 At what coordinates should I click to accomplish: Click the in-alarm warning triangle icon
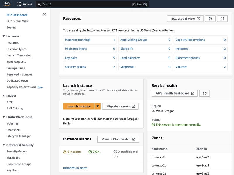point(65,152)
